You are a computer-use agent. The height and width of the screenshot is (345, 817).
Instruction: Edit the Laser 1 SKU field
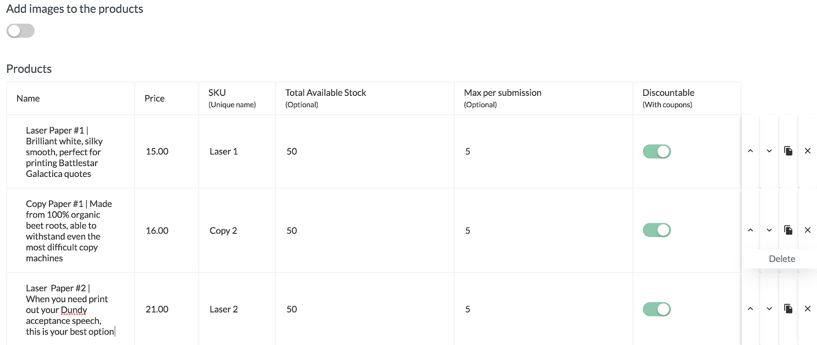224,151
